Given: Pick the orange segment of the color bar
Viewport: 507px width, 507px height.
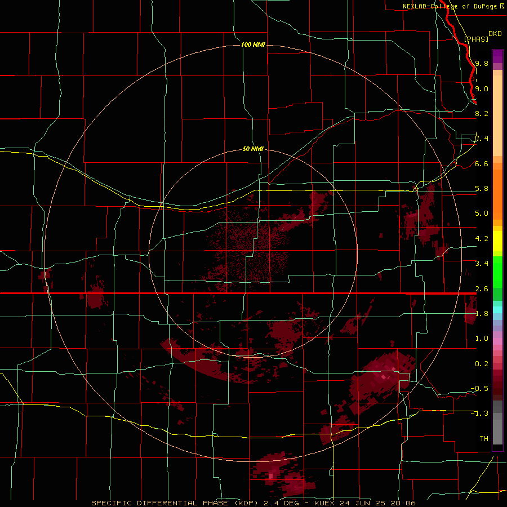Looking at the screenshot, I should tap(497, 194).
